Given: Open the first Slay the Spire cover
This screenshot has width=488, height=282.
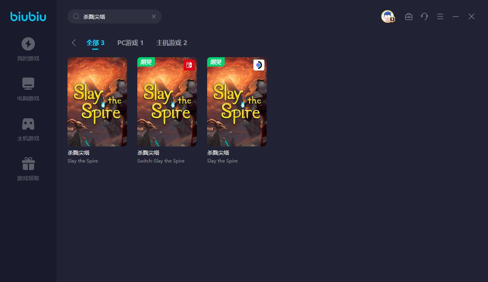Looking at the screenshot, I should 97,102.
